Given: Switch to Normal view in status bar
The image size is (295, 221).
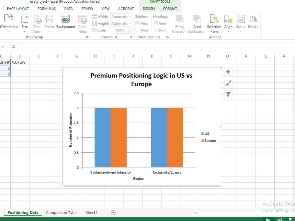Looking at the screenshot, I should click(268, 219).
